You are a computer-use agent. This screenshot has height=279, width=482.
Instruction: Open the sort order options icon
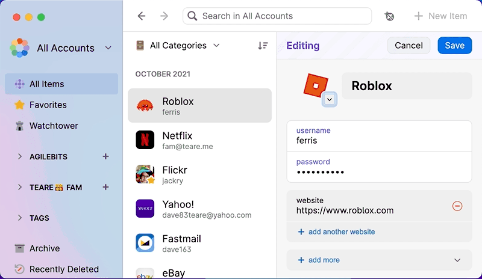pyautogui.click(x=263, y=46)
